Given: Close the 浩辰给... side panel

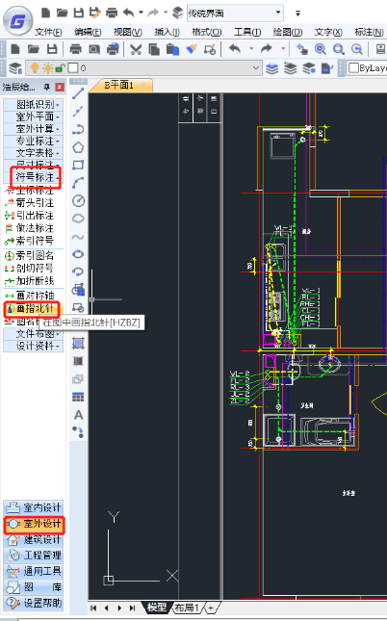Looking at the screenshot, I should click(x=60, y=87).
